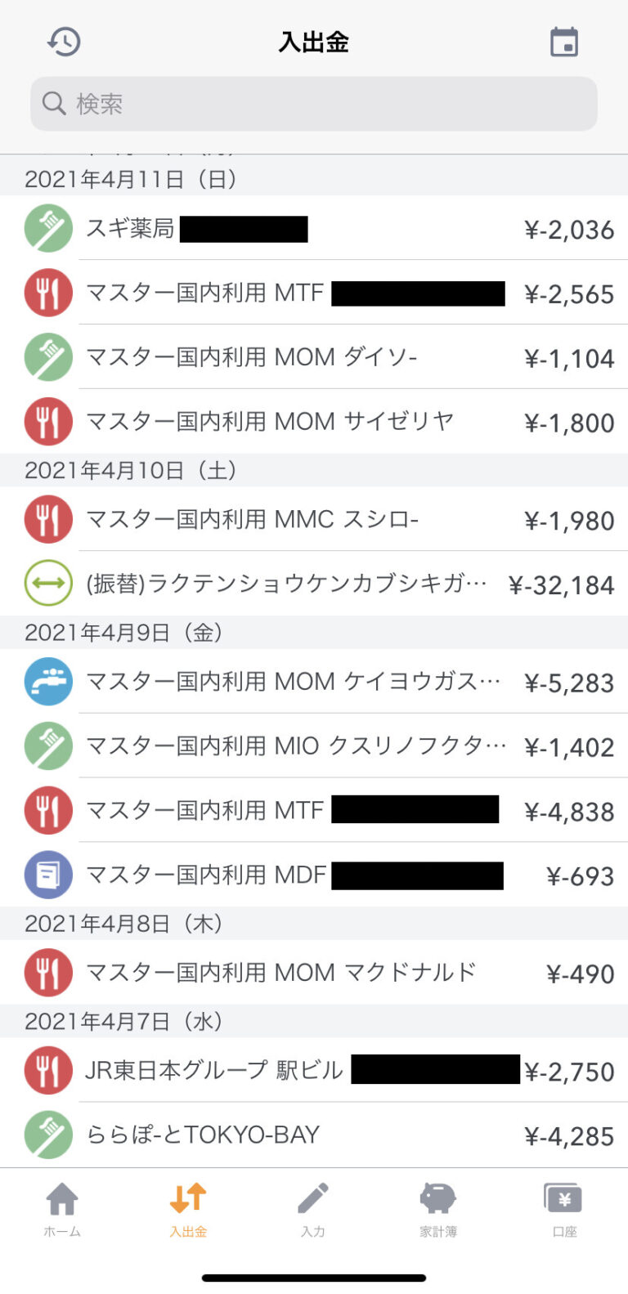
Task: Tap the book icon for MDF entry
Action: 48,875
